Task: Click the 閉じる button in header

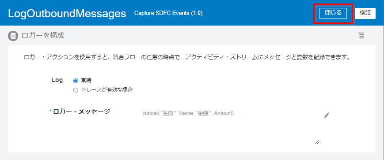Action: [333, 13]
